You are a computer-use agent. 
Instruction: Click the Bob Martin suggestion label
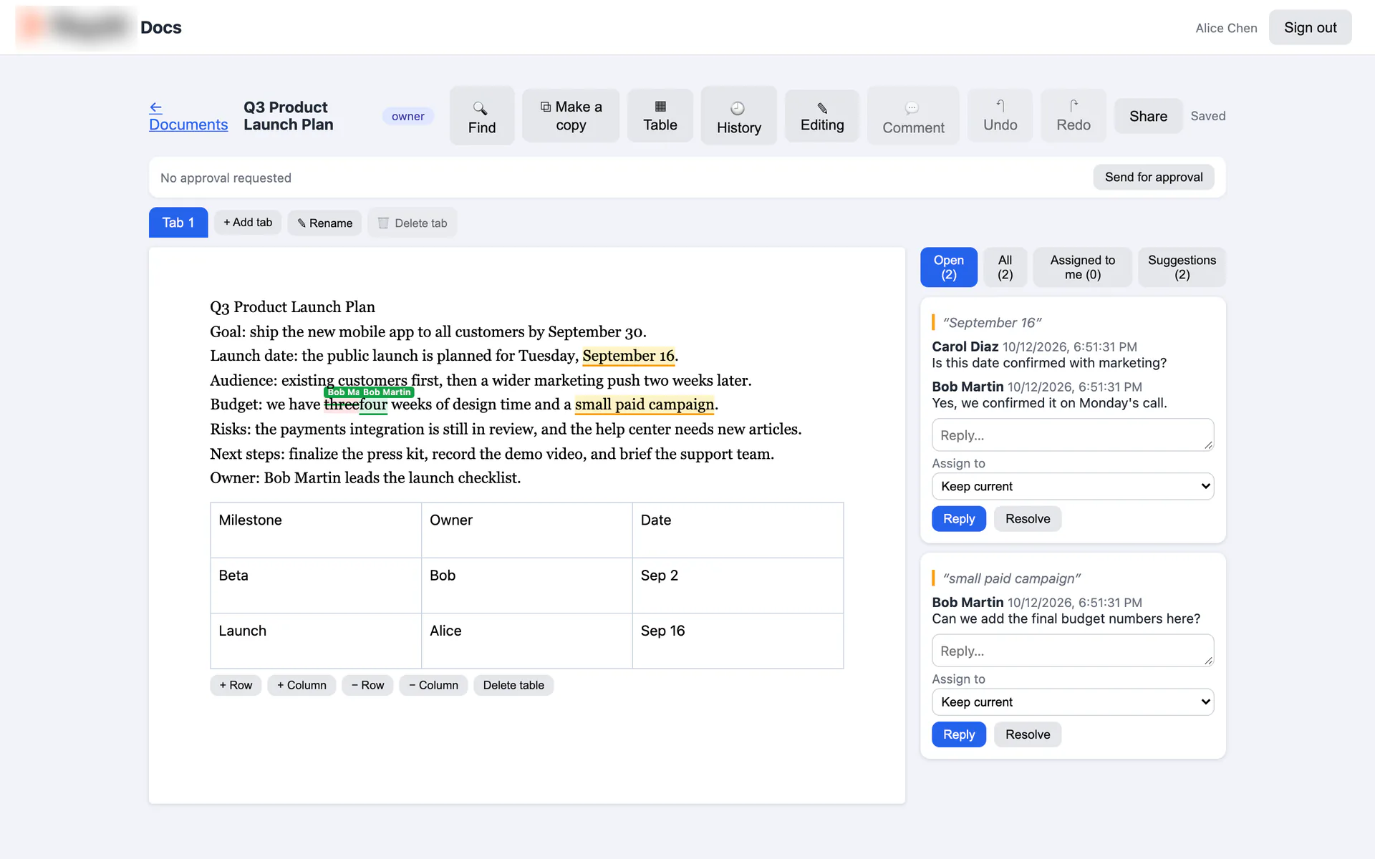click(x=387, y=392)
